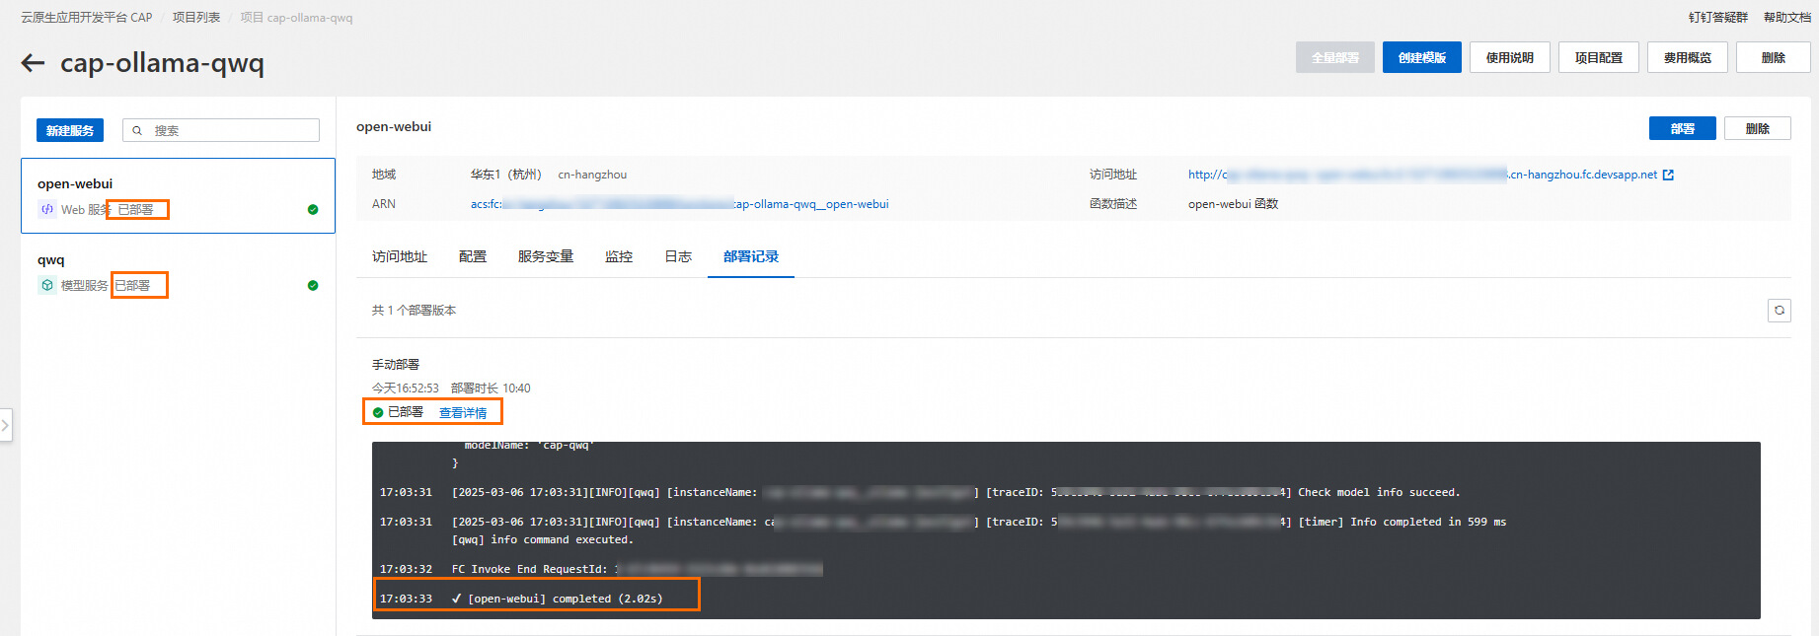
Task: Focus the service search input field
Action: 232,131
